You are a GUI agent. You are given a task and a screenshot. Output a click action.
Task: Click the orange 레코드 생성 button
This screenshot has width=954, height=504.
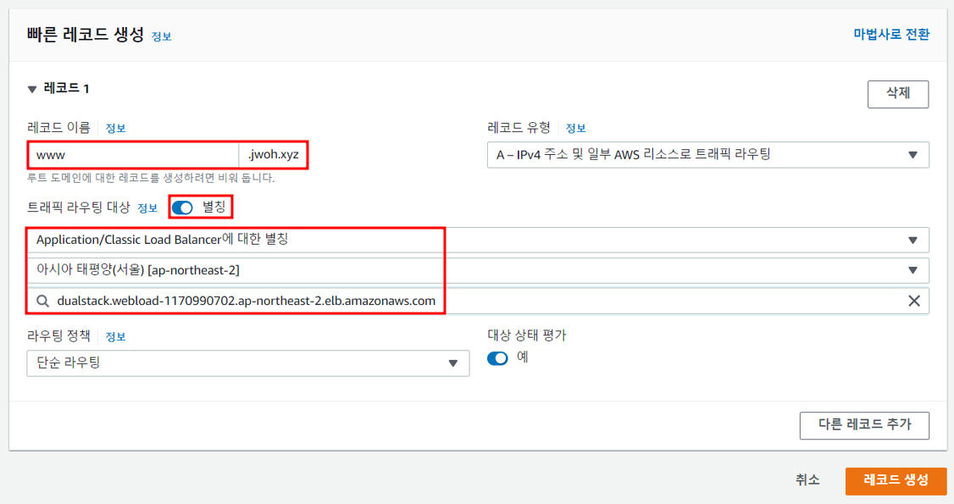coord(896,481)
